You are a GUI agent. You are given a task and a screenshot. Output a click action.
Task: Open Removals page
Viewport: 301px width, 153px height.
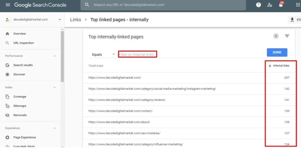(x=20, y=115)
